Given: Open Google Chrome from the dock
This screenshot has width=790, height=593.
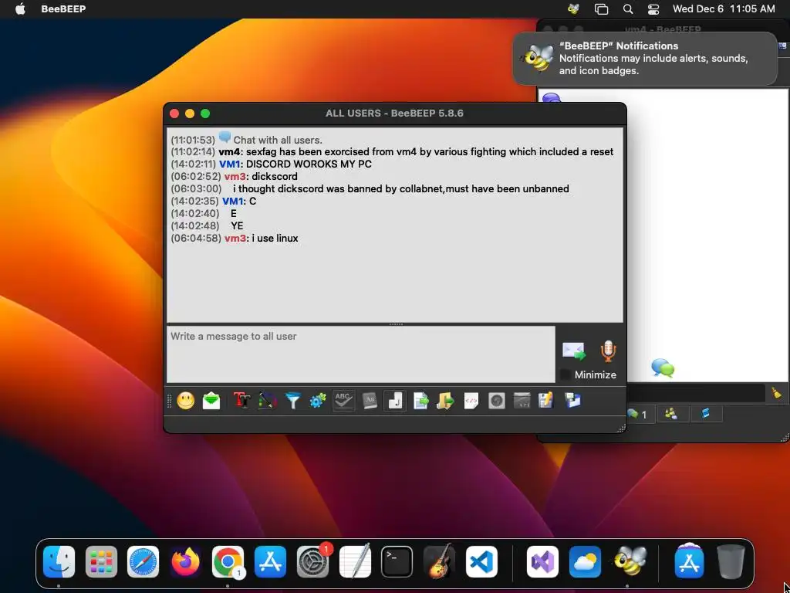Looking at the screenshot, I should [228, 562].
